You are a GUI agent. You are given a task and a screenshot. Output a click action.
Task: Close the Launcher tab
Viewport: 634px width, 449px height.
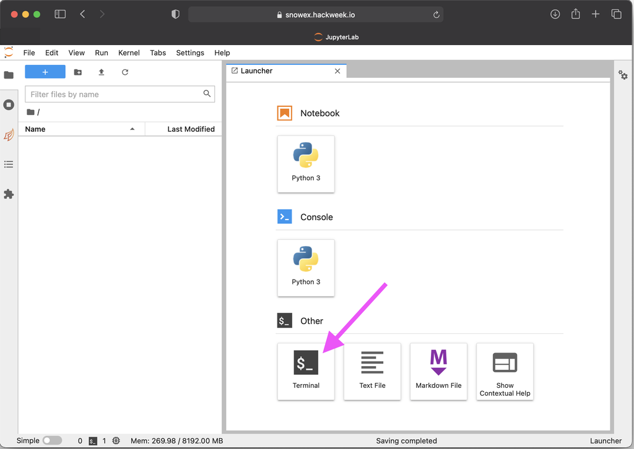[x=337, y=71]
